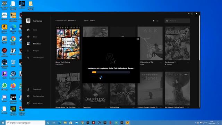Image resolution: width=222 pixels, height=125 pixels.
Task: Show hidden system tray icons
Action: pos(195,123)
